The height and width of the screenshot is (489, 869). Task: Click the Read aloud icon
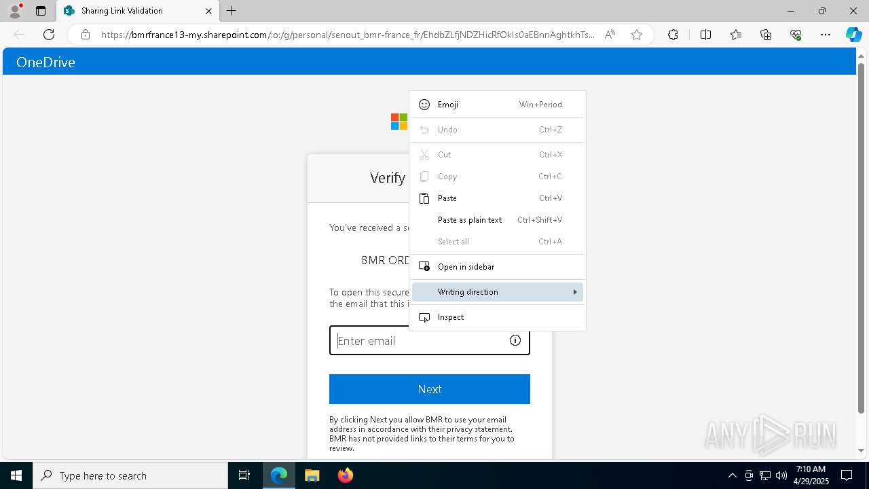(610, 35)
